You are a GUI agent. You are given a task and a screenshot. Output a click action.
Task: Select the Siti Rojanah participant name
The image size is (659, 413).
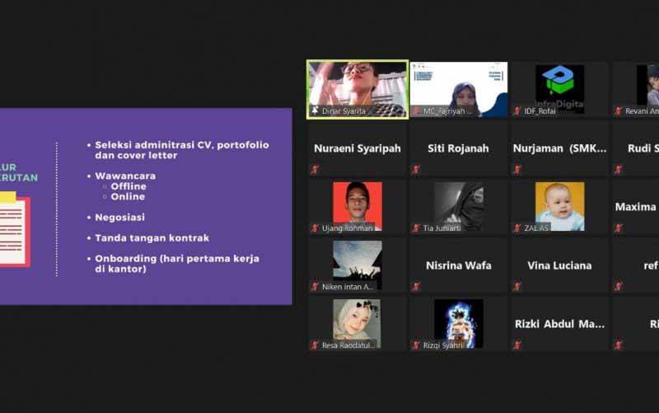point(458,148)
